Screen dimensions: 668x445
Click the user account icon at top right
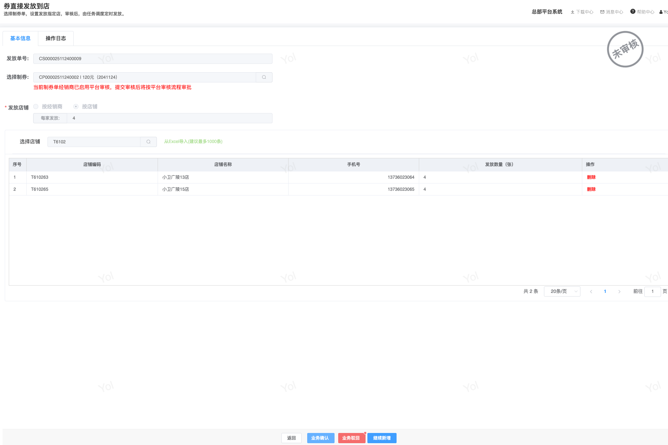(x=661, y=12)
